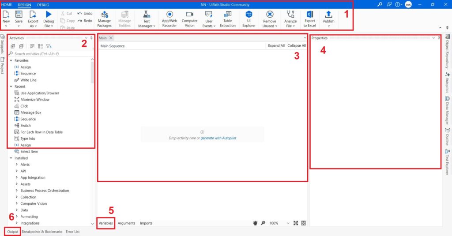Image resolution: width=452 pixels, height=236 pixels.
Task: Pin the Activities panel
Action: pos(92,38)
